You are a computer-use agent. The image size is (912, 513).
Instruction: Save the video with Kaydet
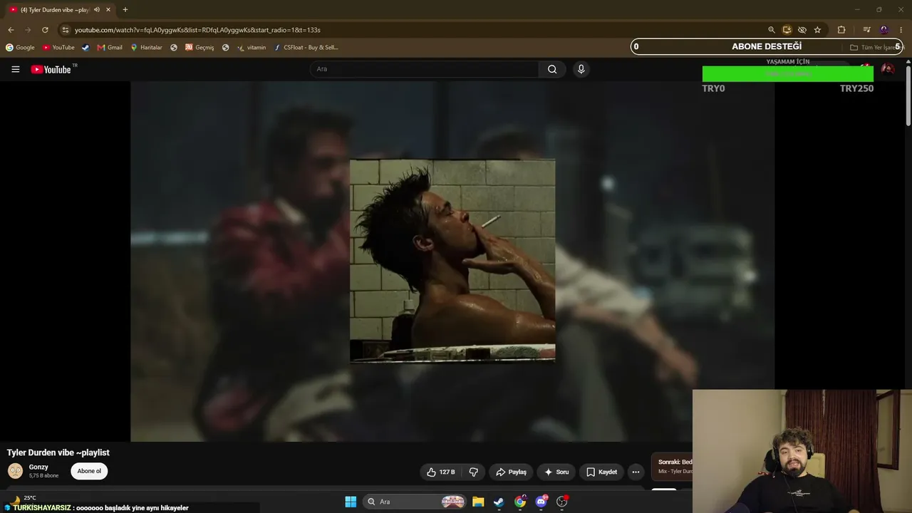[601, 472]
